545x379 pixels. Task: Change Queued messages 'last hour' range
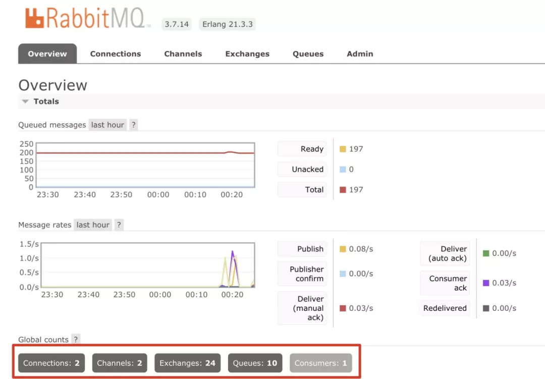(x=107, y=125)
